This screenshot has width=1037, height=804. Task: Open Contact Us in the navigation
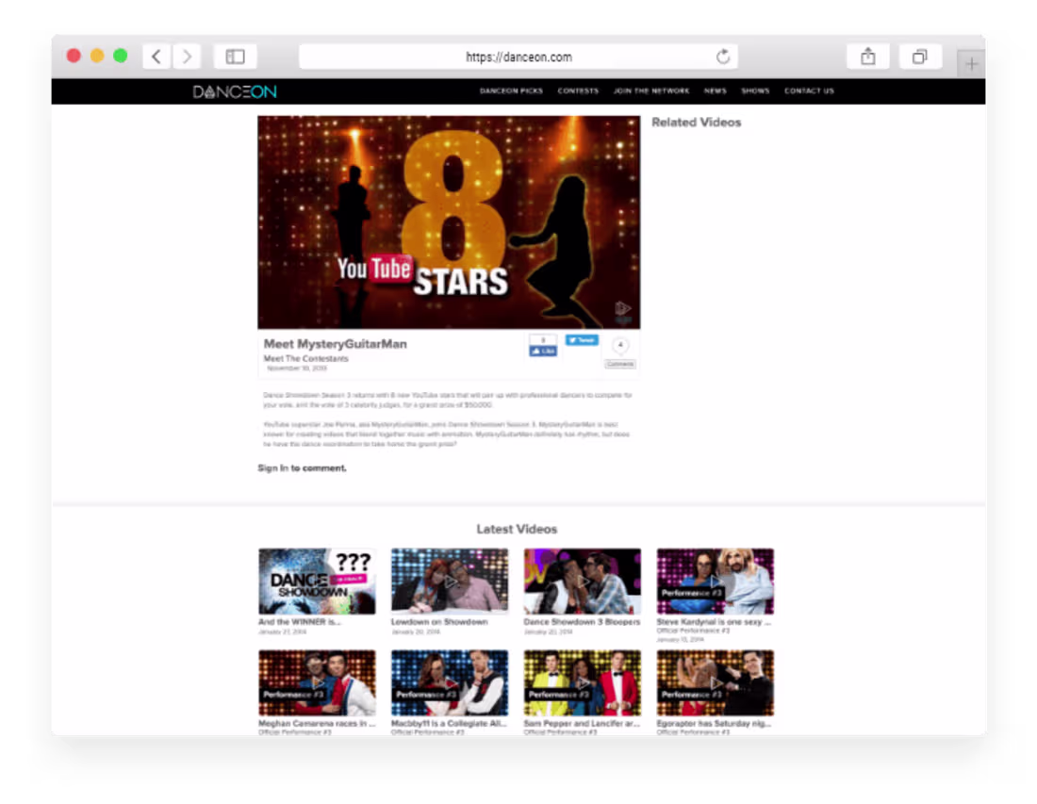[x=809, y=91]
